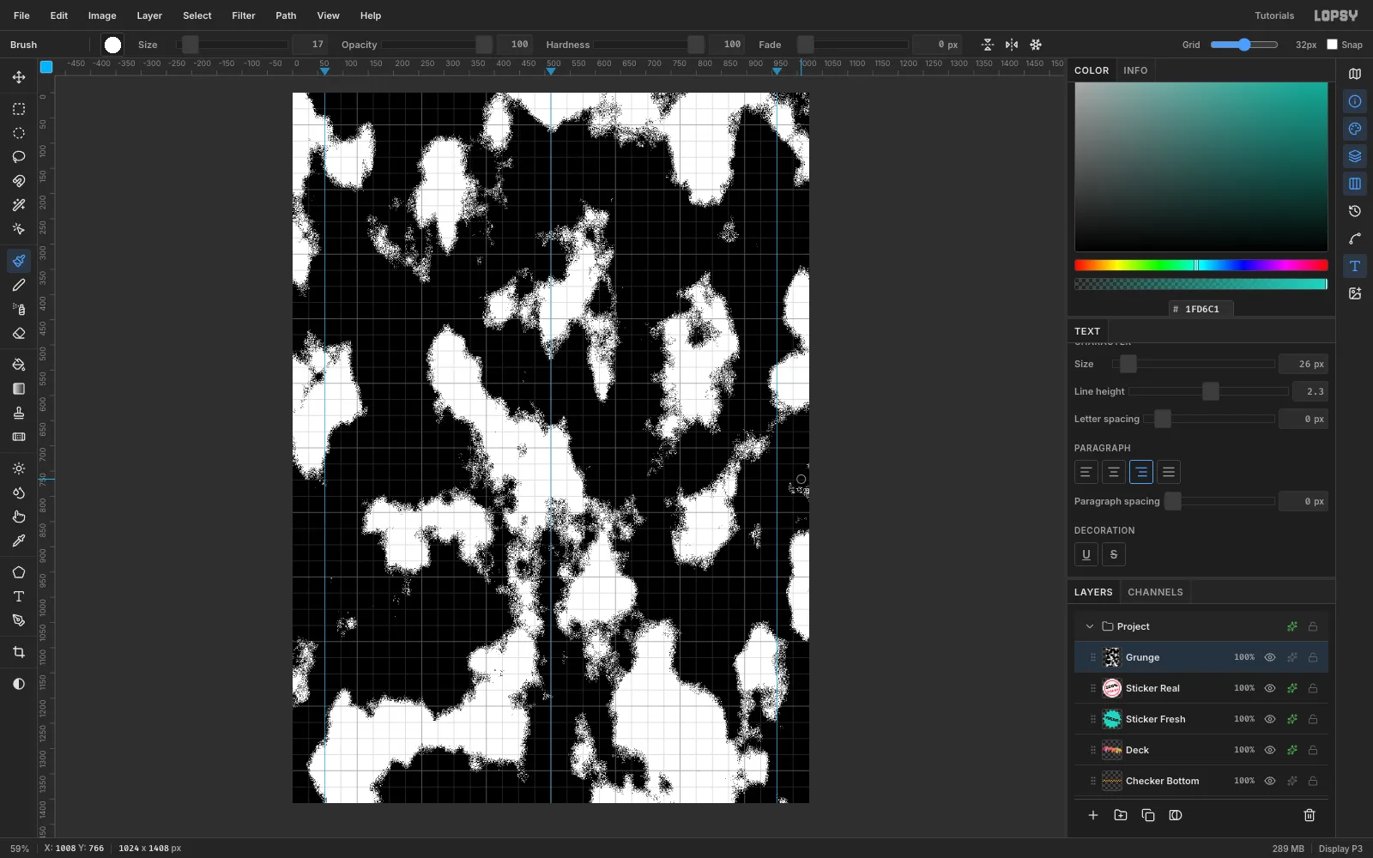Toggle strikethrough text decoration

click(1114, 554)
